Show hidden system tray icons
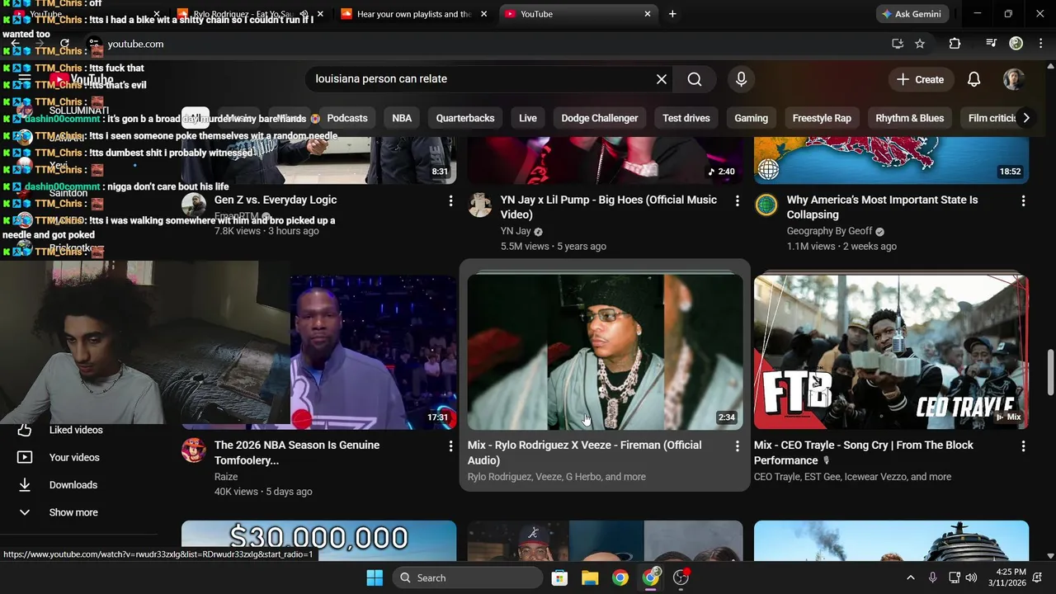 tap(910, 577)
